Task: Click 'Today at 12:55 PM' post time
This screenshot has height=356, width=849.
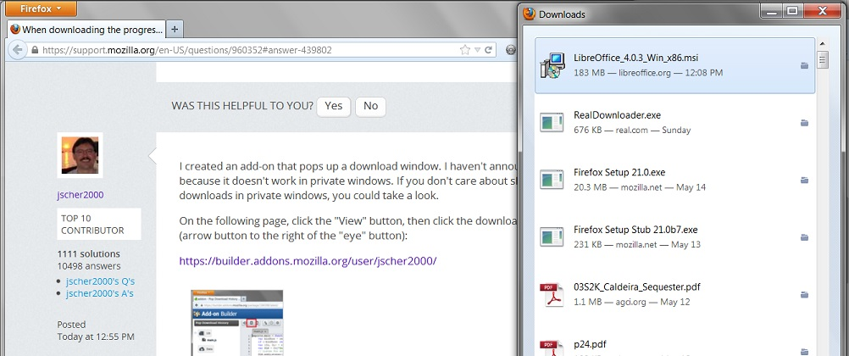Action: pos(96,337)
